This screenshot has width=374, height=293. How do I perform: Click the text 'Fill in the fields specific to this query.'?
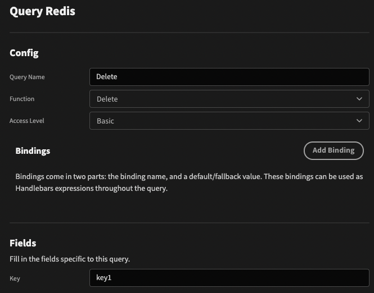point(70,259)
